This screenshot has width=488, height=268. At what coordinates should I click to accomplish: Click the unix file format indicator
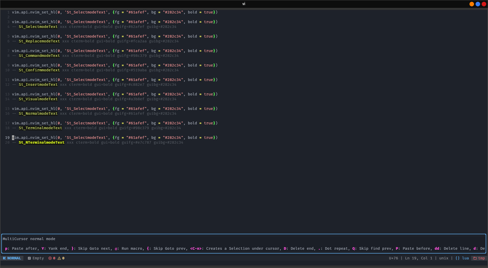pyautogui.click(x=443, y=258)
